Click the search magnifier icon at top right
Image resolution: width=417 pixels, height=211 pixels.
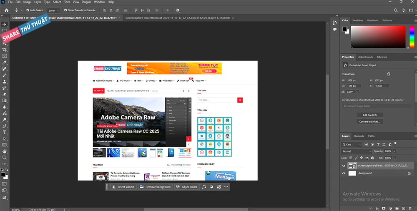pyautogui.click(x=396, y=10)
